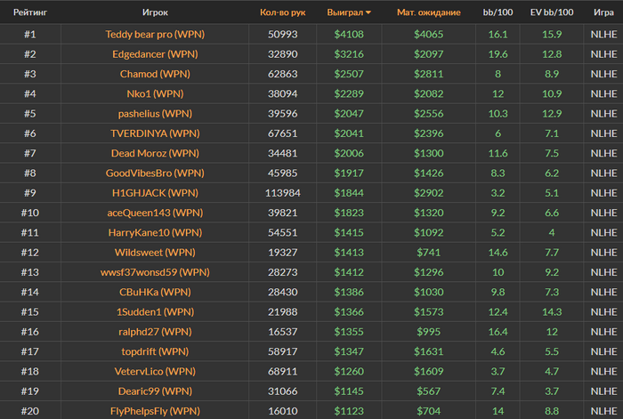Click expectation value $567

[429, 391]
